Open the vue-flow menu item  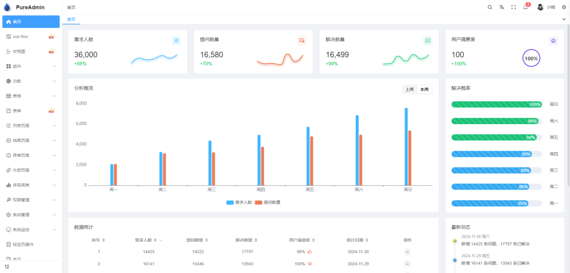[31, 36]
